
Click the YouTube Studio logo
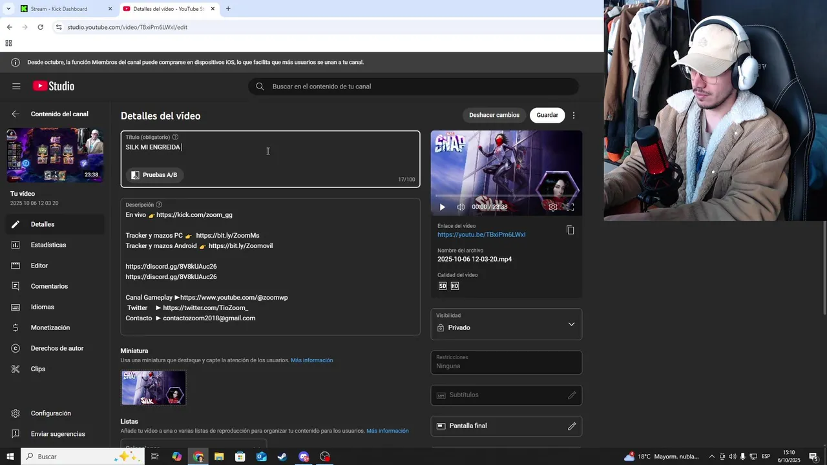pos(54,86)
